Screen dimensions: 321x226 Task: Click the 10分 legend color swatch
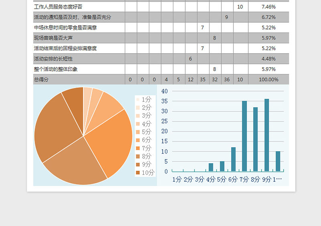click(x=138, y=173)
